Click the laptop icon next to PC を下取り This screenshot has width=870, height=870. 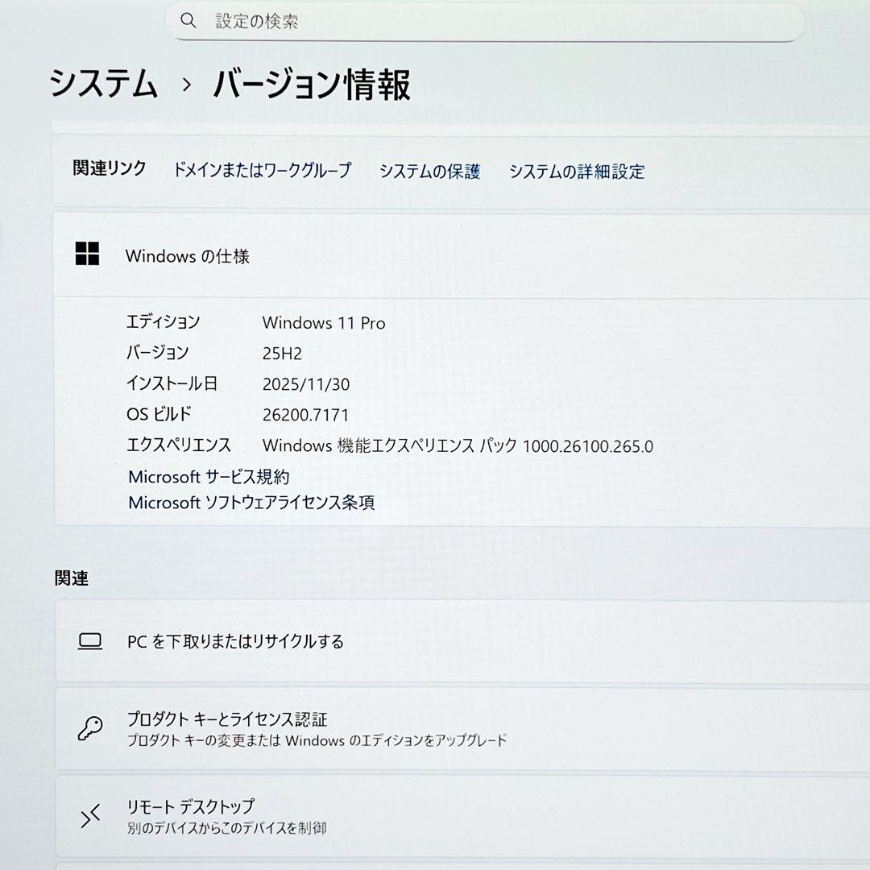coord(91,641)
